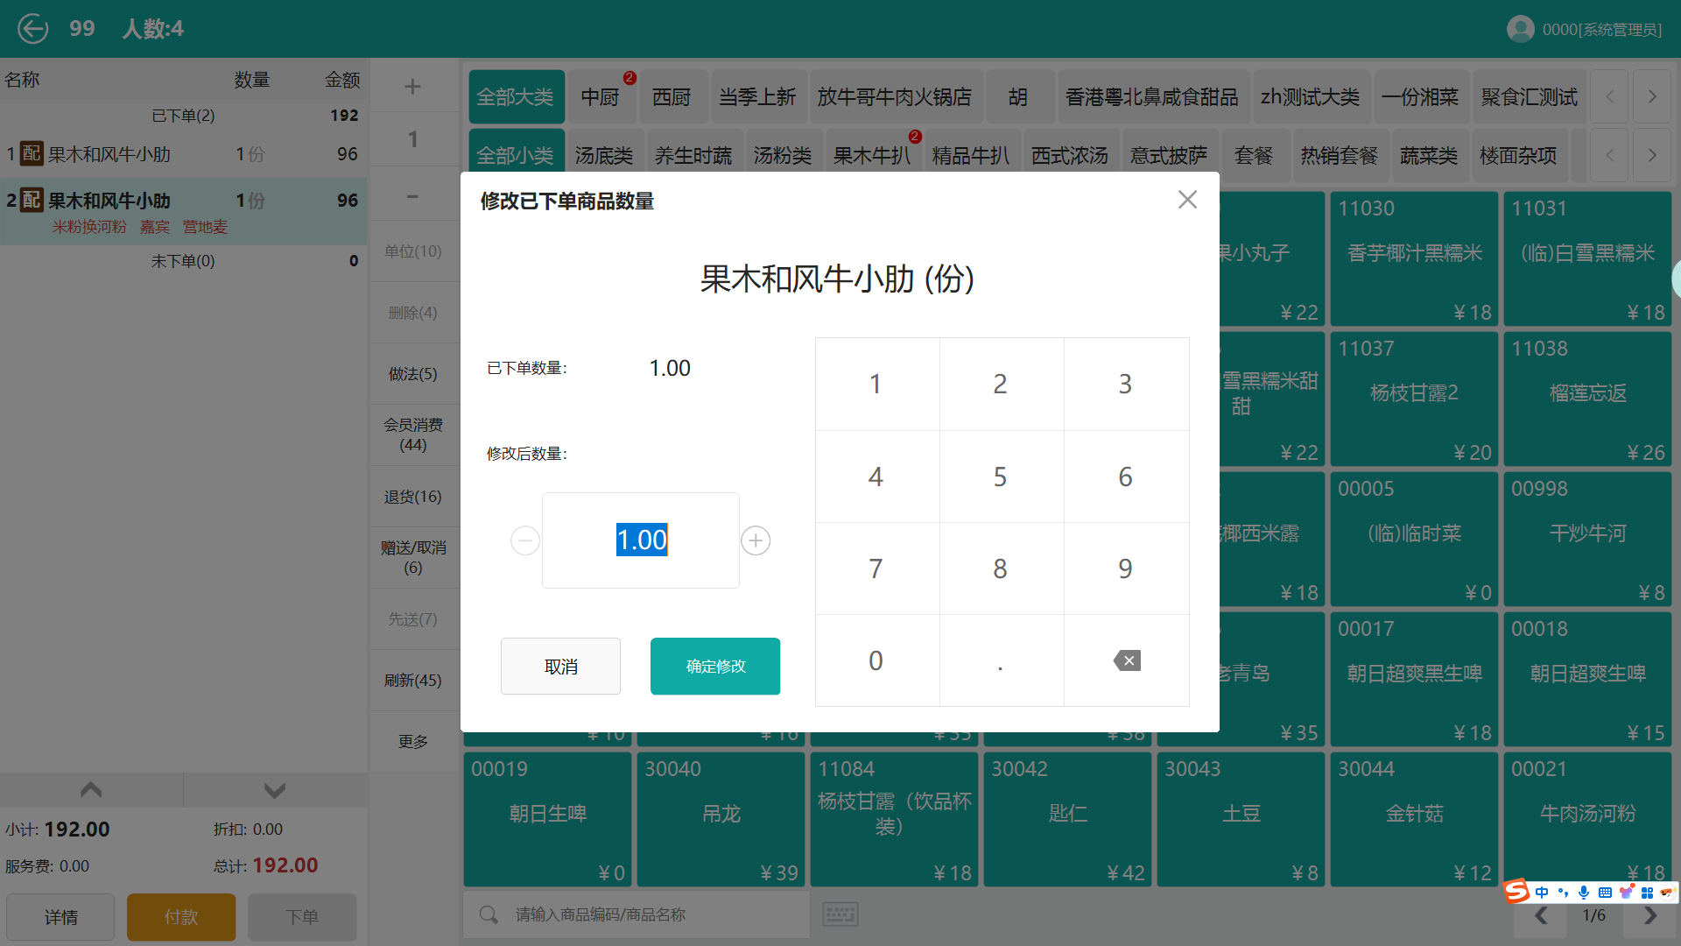This screenshot has height=946, width=1681.
Task: Click 确定修改 to confirm change
Action: pyautogui.click(x=714, y=667)
